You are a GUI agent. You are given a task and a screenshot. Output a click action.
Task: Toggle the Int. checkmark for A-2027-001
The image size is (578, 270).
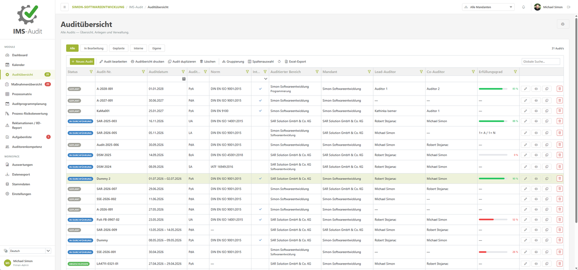[260, 100]
